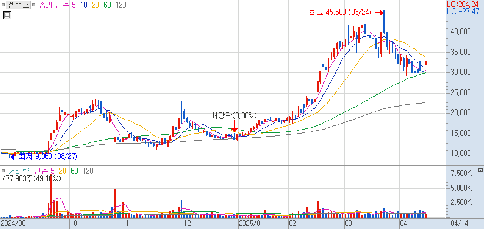Click the 15,000 price axis label

pyautogui.click(x=462, y=134)
